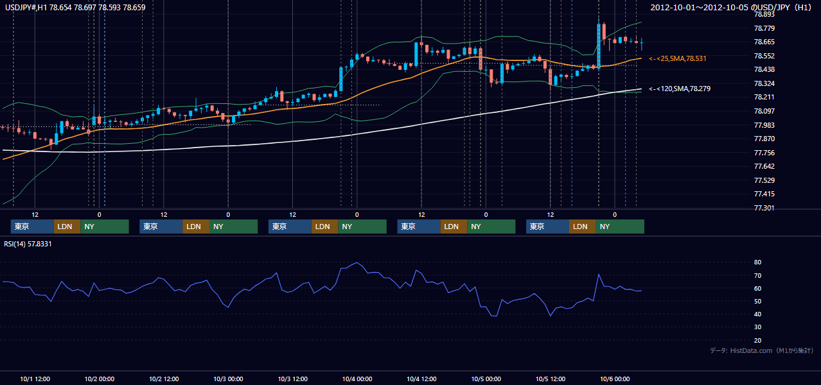The height and width of the screenshot is (385, 821).
Task: Click RSI scale label 40
Action: [757, 314]
